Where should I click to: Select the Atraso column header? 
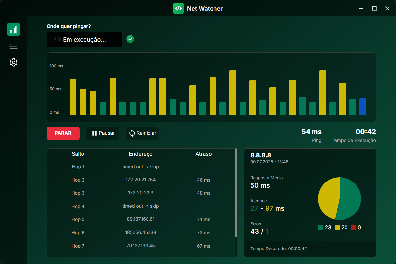coord(204,154)
